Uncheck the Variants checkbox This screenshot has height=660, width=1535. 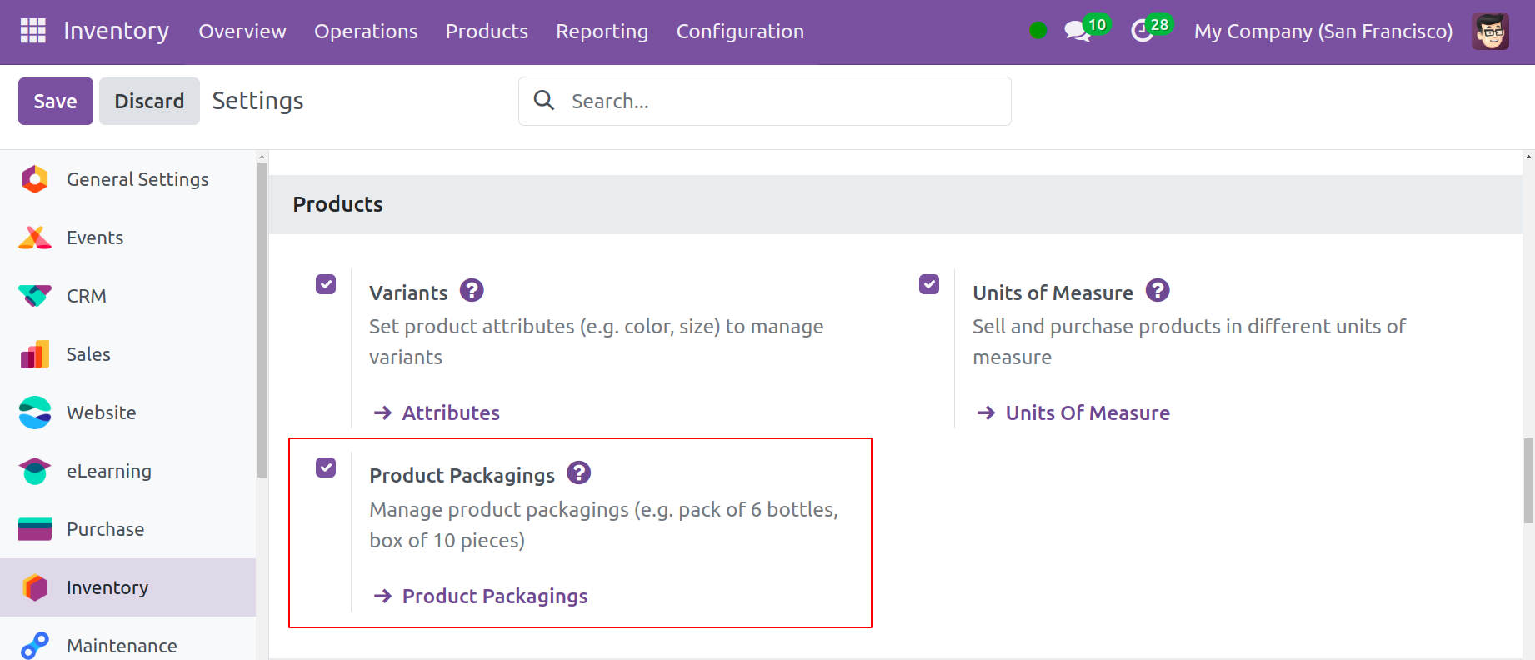(326, 284)
